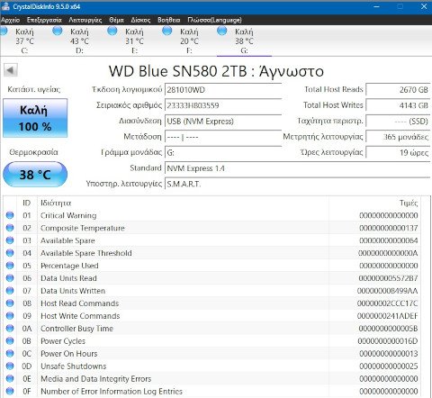This screenshot has width=432, height=398.
Task: Click the status dot for Composite Temperature
Action: pos(10,228)
